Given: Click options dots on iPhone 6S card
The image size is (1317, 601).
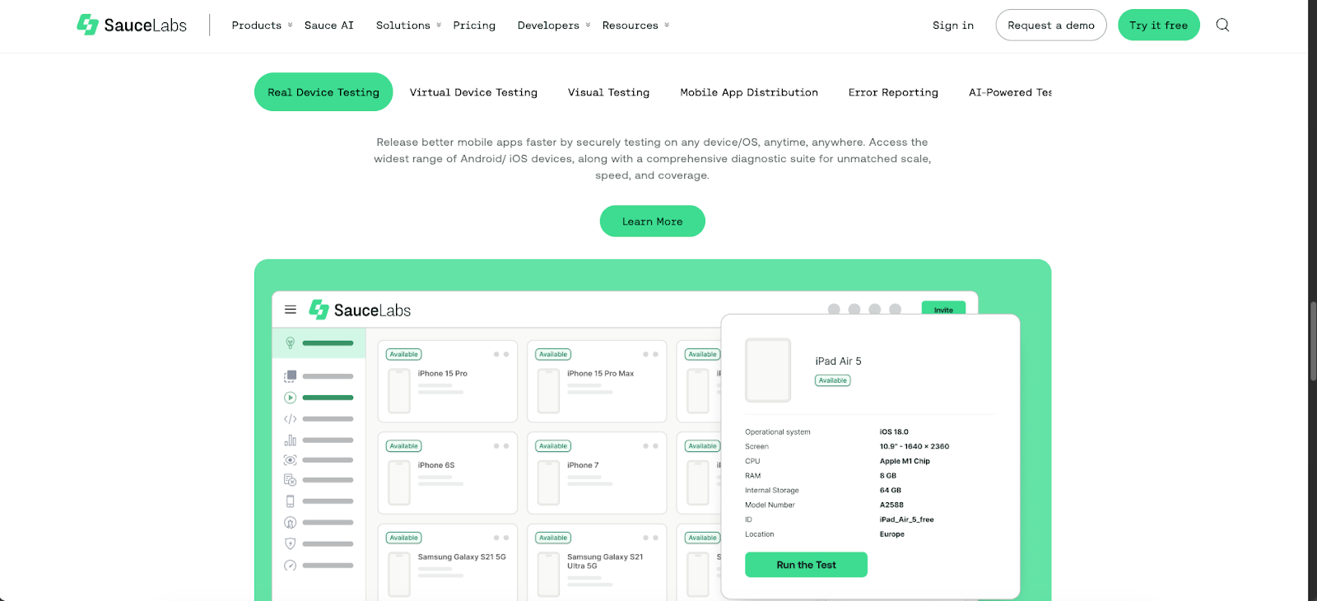Looking at the screenshot, I should click(x=501, y=446).
